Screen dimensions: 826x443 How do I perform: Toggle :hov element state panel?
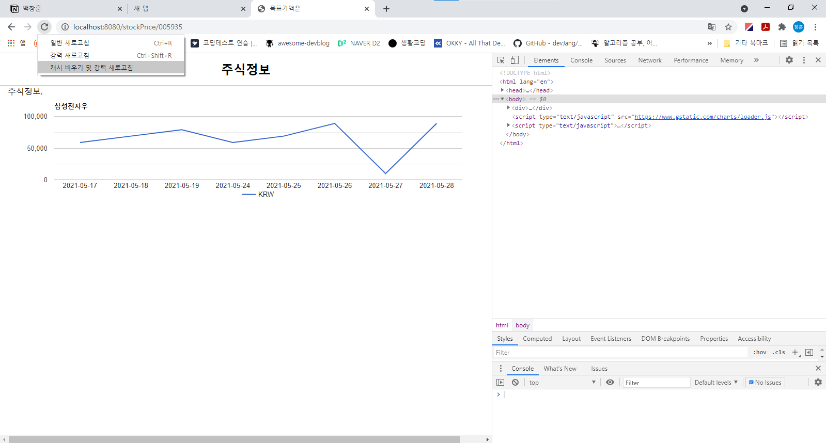point(759,353)
